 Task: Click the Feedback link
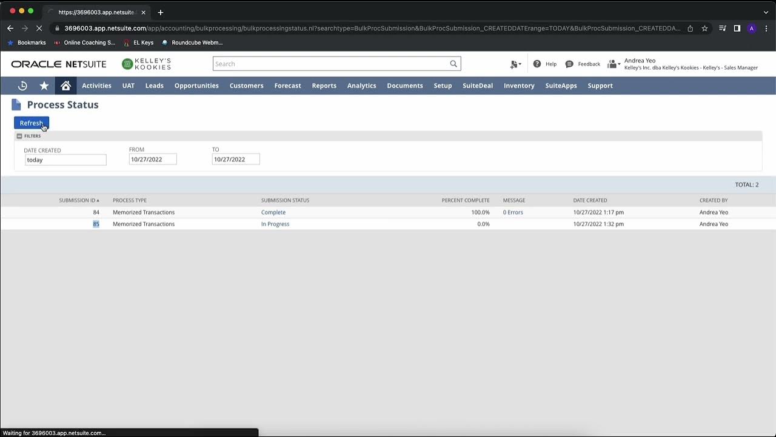point(589,64)
